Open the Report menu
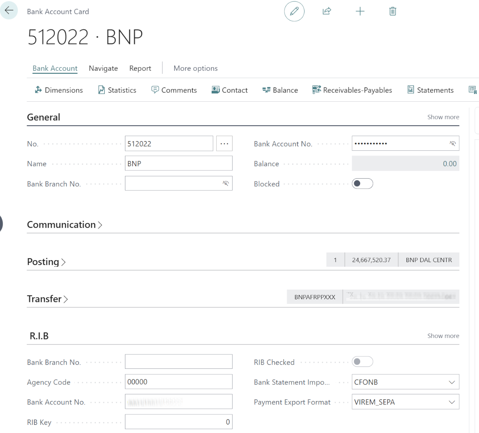This screenshot has height=433, width=479. click(140, 68)
